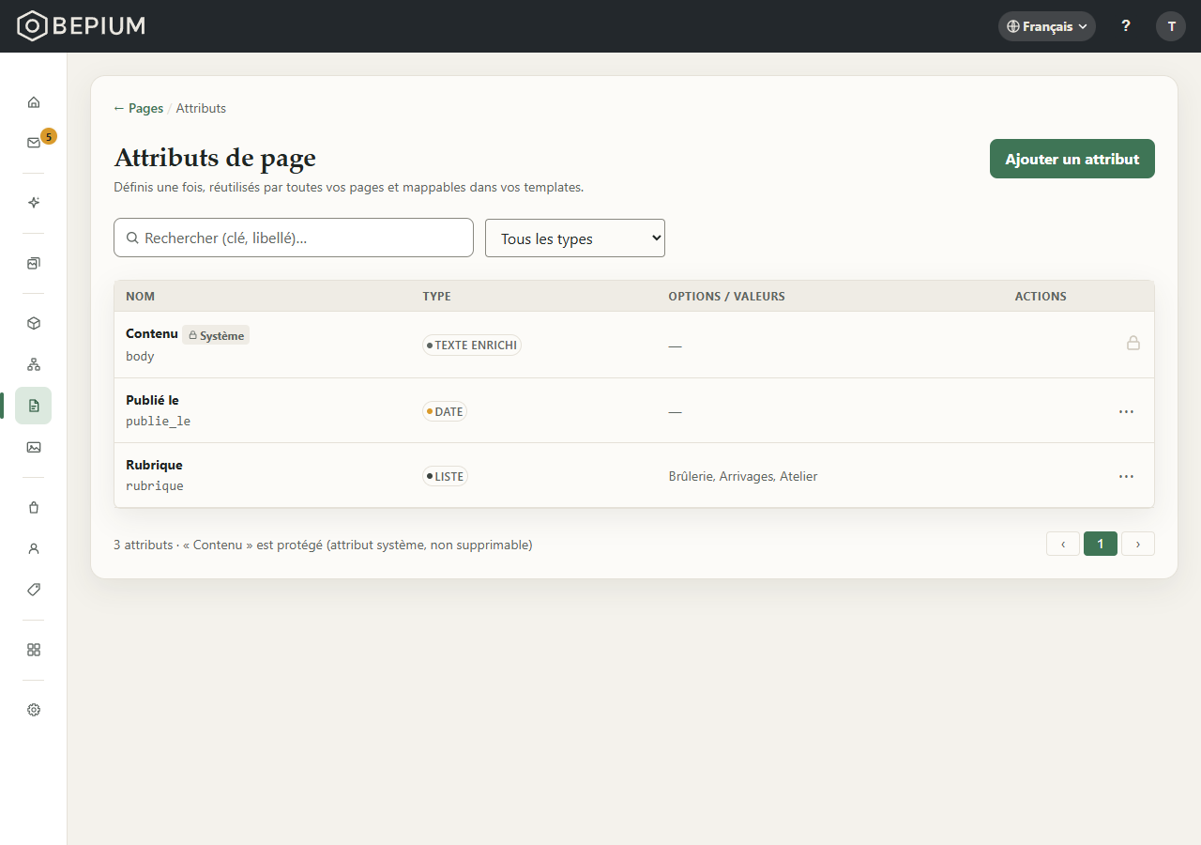Open the person customers icon
Screen dimensions: 1201x845
pos(34,548)
